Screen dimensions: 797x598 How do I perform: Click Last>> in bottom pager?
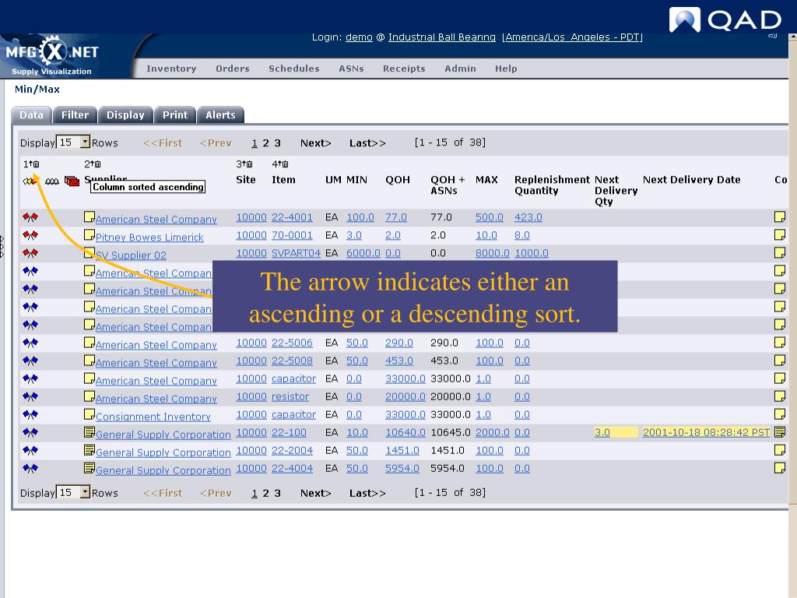(x=367, y=493)
